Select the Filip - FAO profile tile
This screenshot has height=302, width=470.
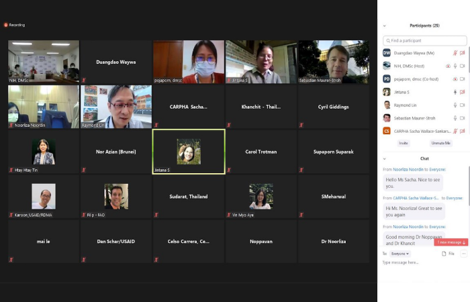116,197
